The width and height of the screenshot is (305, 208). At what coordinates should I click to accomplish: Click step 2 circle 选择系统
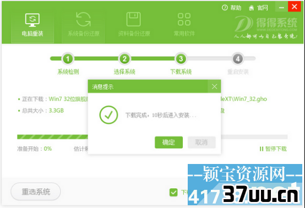(124, 59)
